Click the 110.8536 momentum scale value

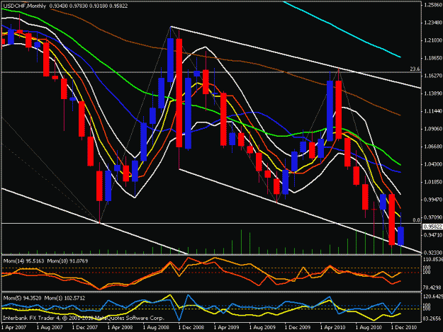click(x=433, y=259)
